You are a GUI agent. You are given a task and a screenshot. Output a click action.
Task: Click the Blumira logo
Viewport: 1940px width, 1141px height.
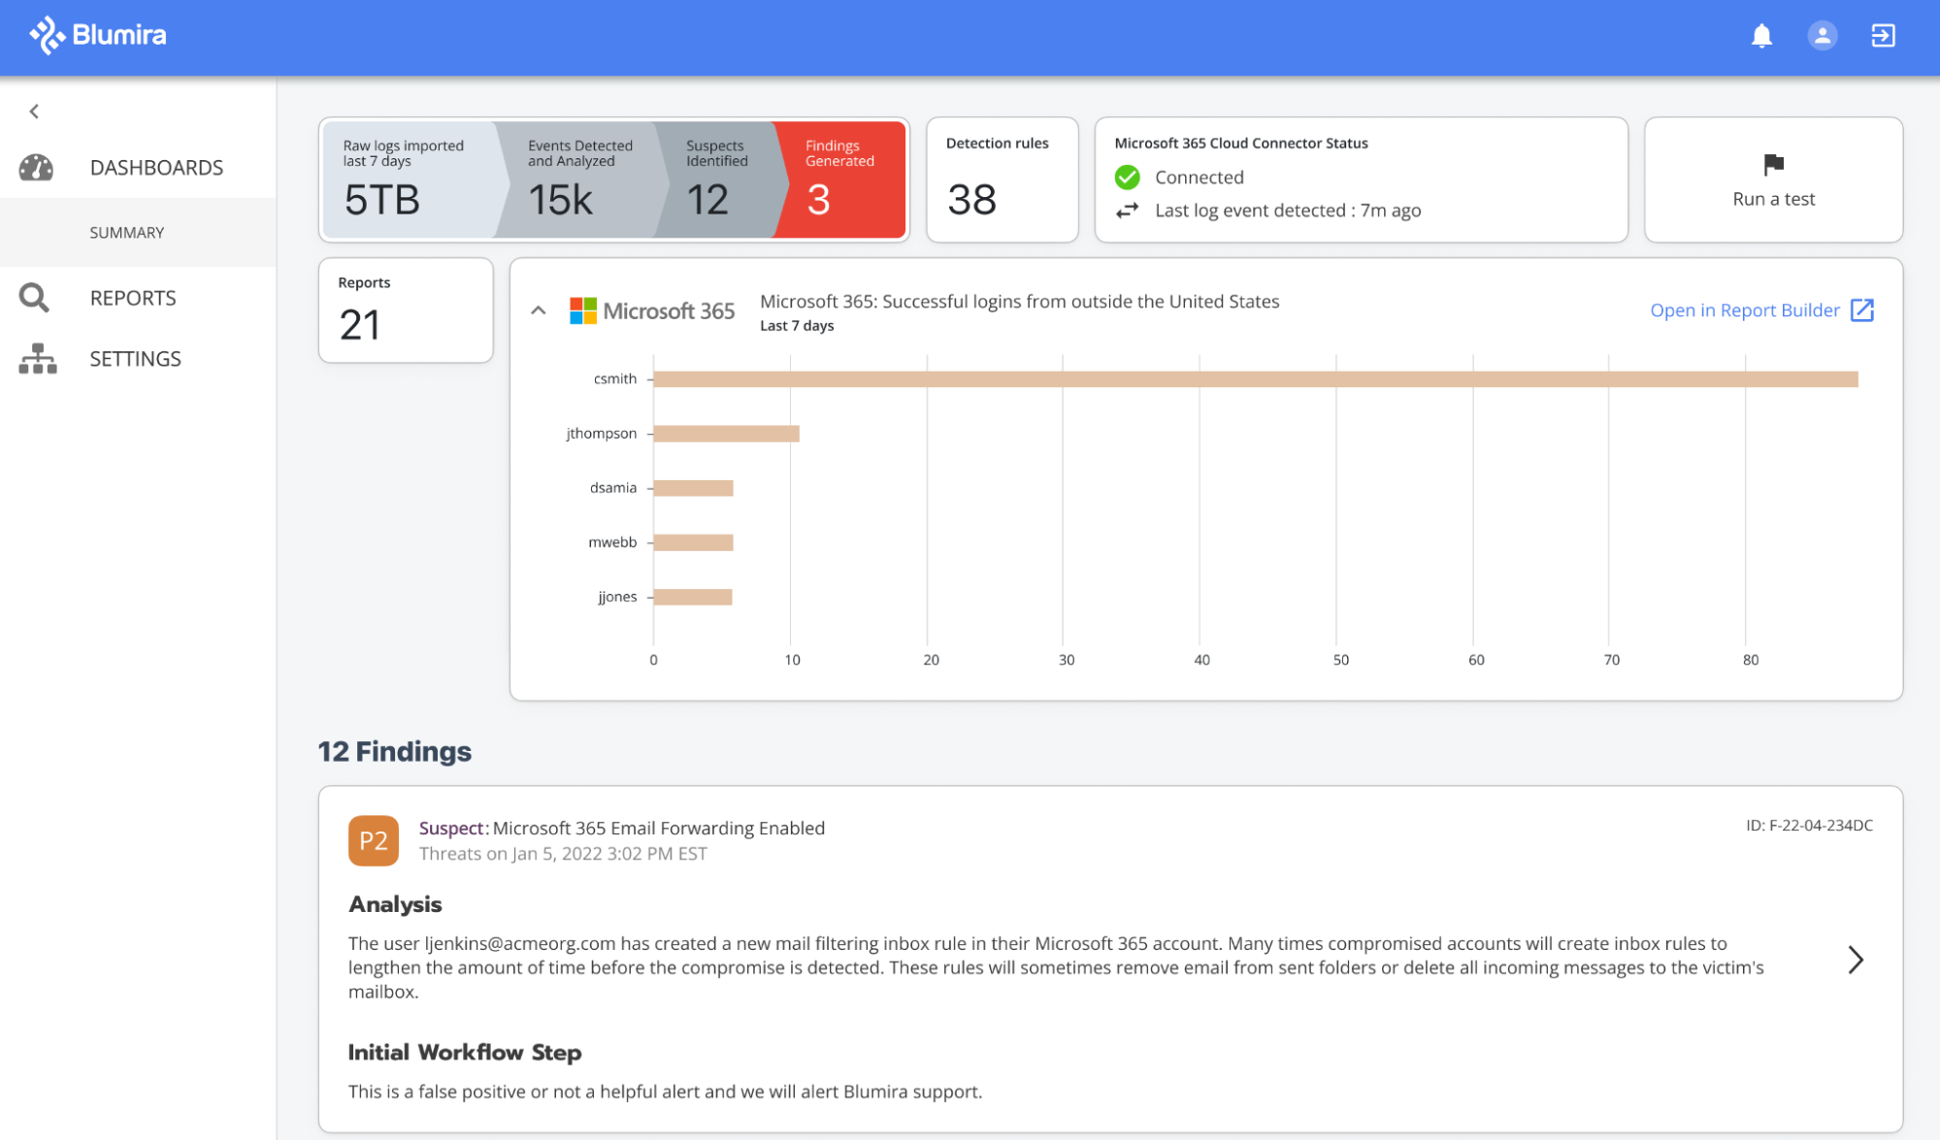(97, 36)
